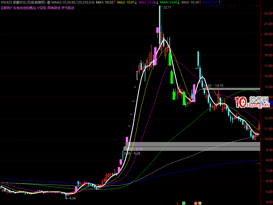Click the red 涨 badge icon

(196, 203)
